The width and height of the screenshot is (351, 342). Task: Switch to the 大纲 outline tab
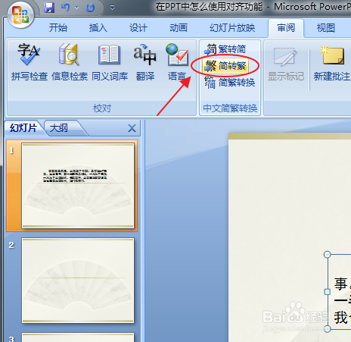coord(59,128)
